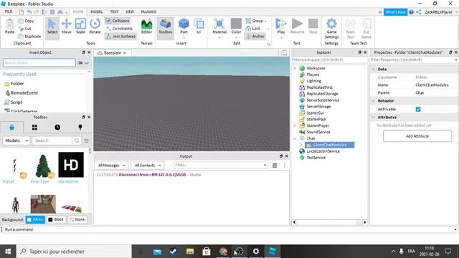The image size is (459, 258).
Task: Toggle the Archivable checkbox
Action: pyautogui.click(x=418, y=109)
